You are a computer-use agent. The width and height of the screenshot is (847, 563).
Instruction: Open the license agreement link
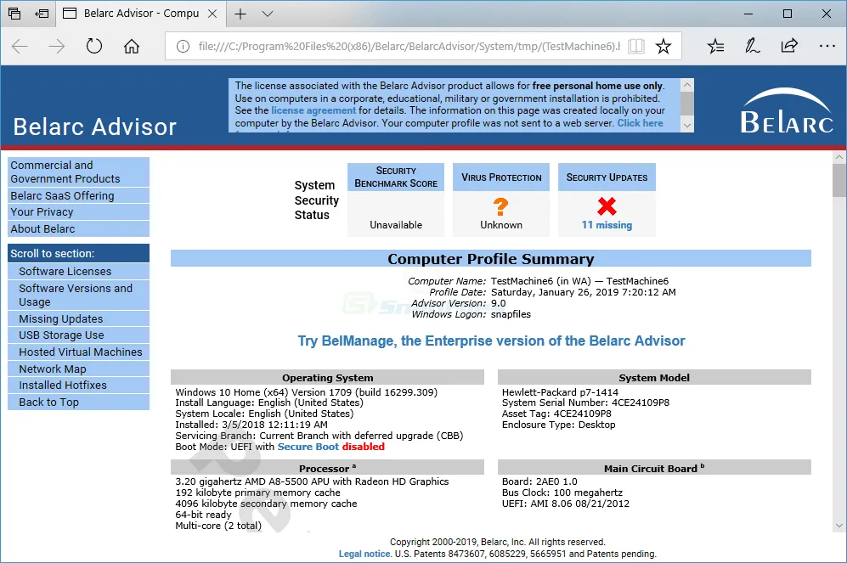313,110
